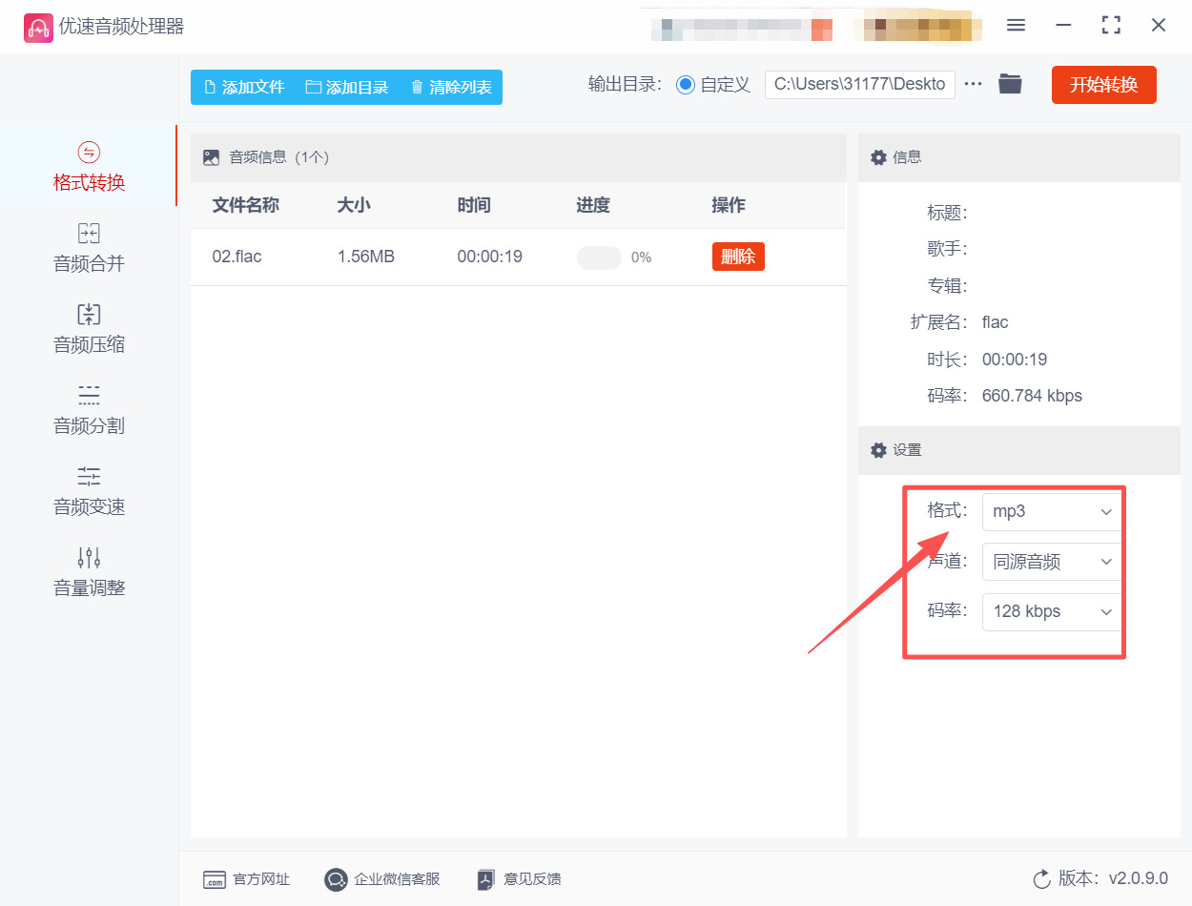Open the hamburger menu at top right
This screenshot has height=906, width=1192.
[x=1016, y=26]
